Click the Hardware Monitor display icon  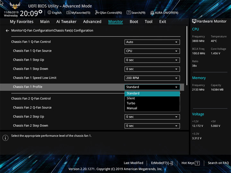click(x=194, y=21)
